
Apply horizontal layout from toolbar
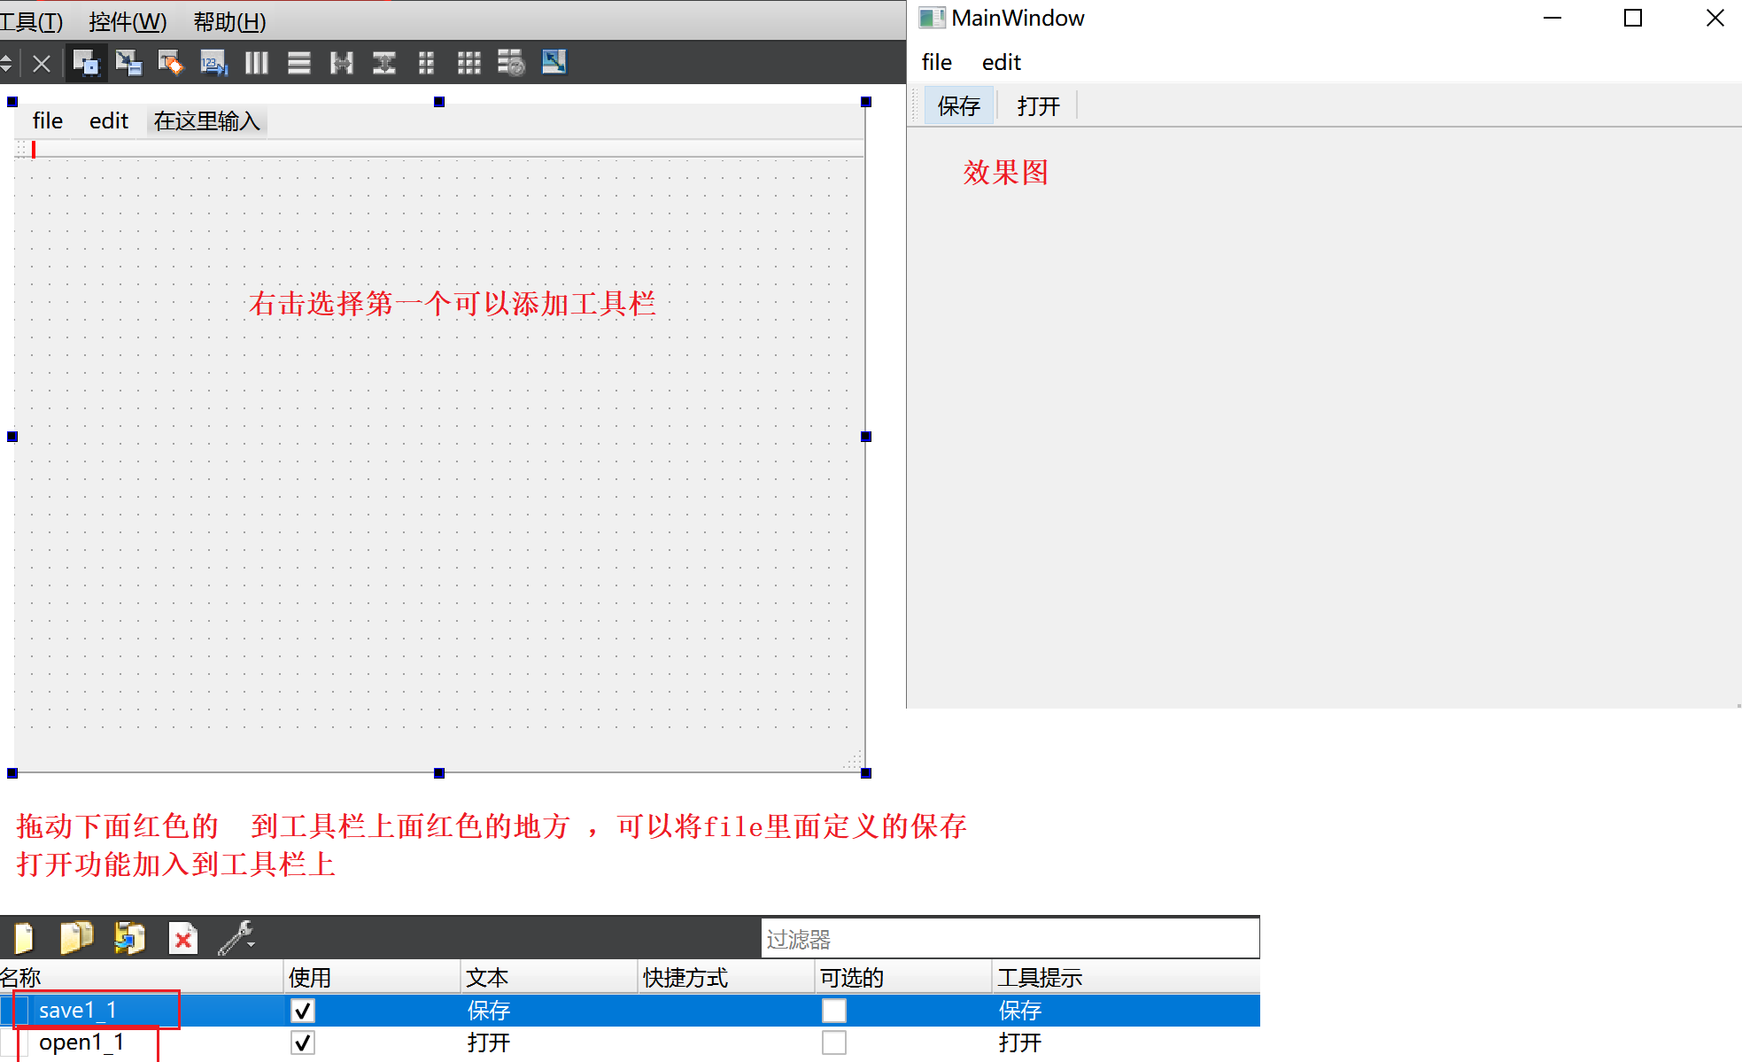click(257, 63)
